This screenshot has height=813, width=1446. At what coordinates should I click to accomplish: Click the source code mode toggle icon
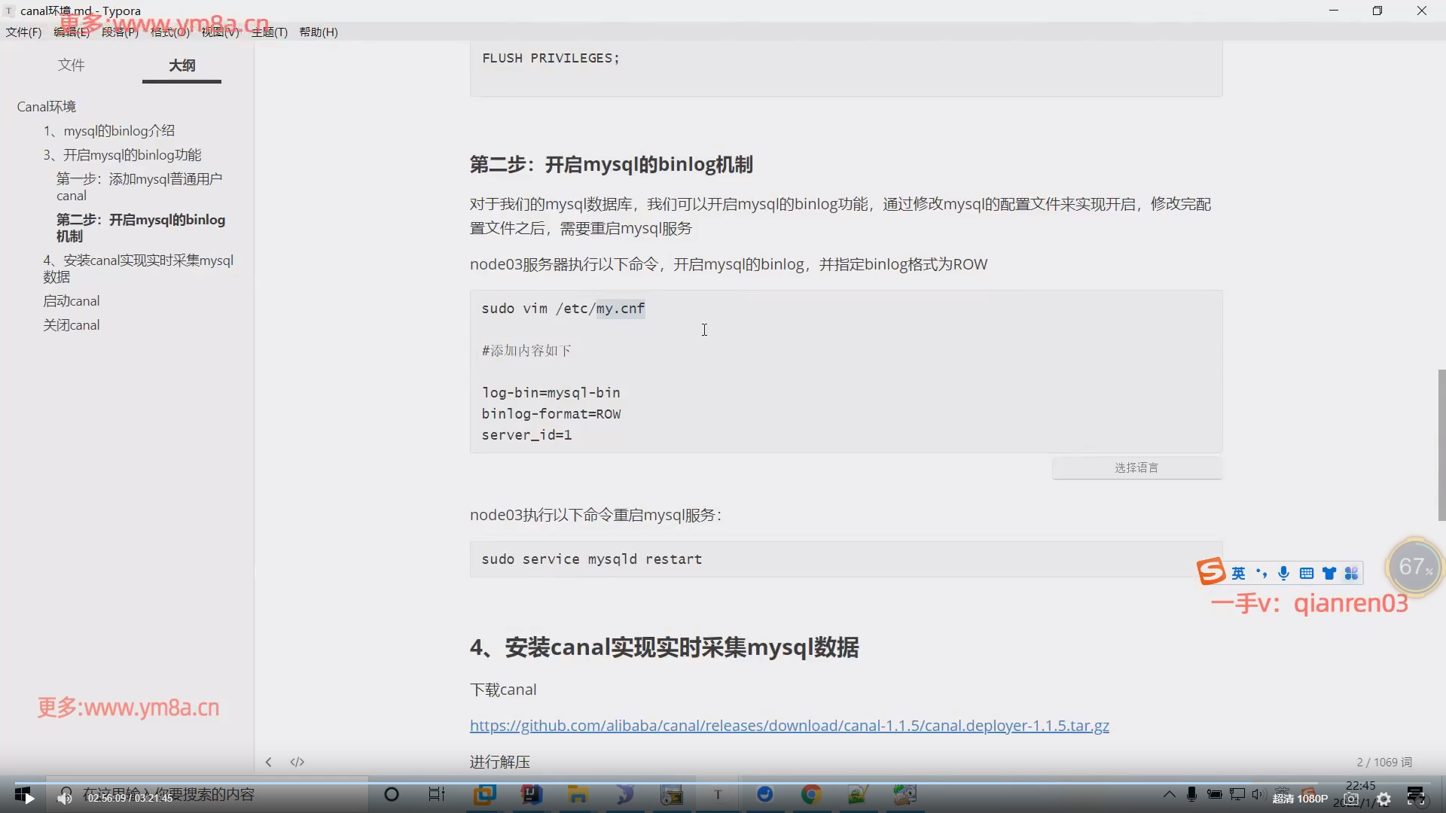coord(297,762)
